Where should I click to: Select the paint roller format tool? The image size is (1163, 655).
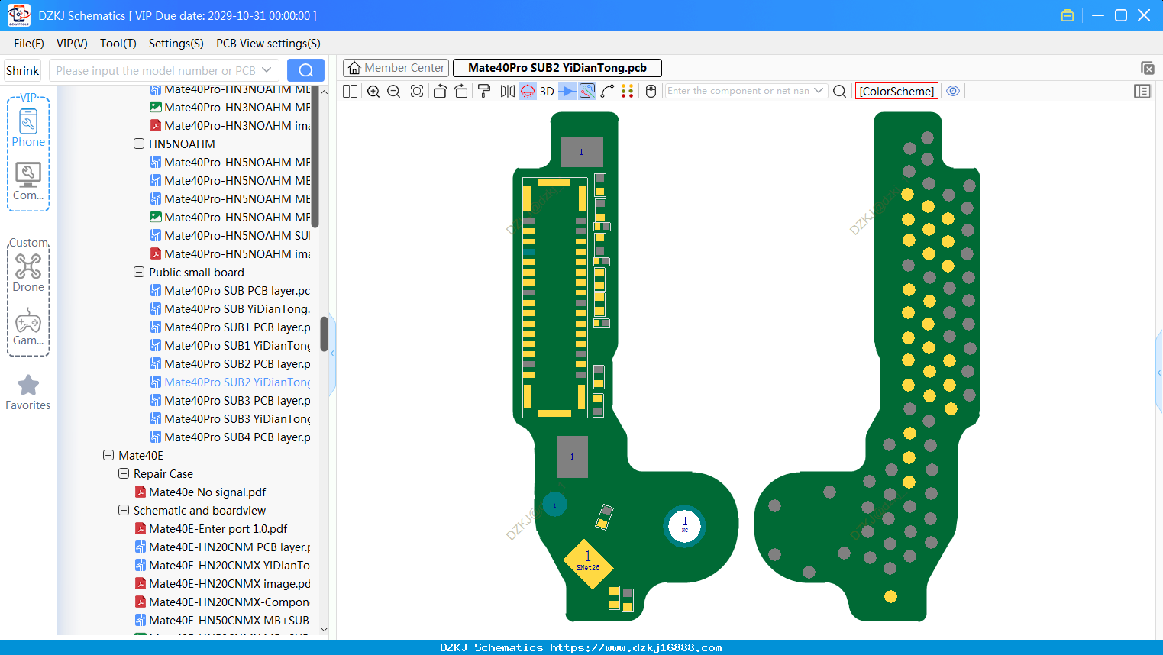point(484,92)
